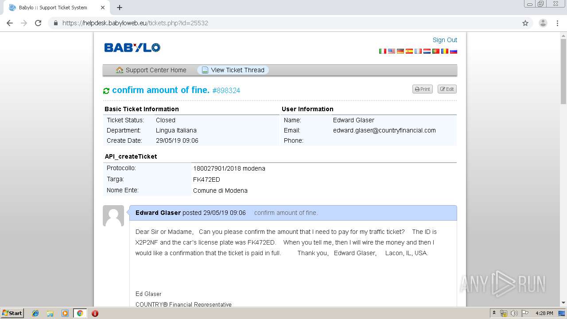The image size is (567, 319).
Task: Click the API_createTicket section heading
Action: click(x=131, y=156)
